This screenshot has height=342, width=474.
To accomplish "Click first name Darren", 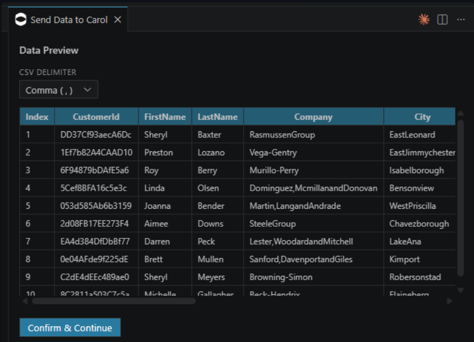I will (157, 242).
